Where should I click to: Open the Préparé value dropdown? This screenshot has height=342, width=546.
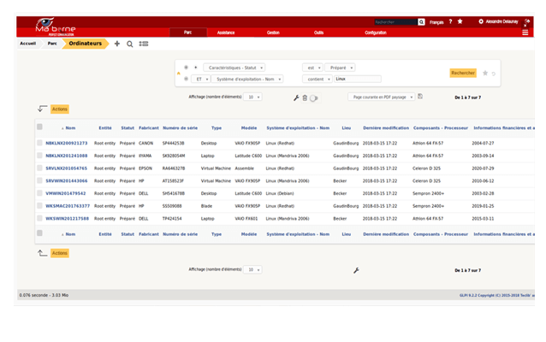click(340, 68)
